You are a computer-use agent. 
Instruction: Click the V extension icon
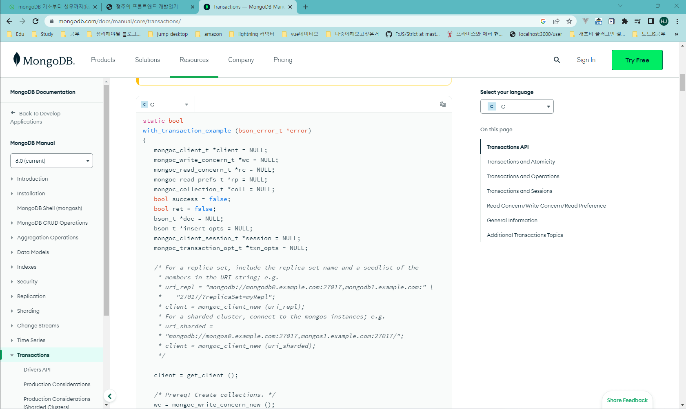tap(586, 21)
